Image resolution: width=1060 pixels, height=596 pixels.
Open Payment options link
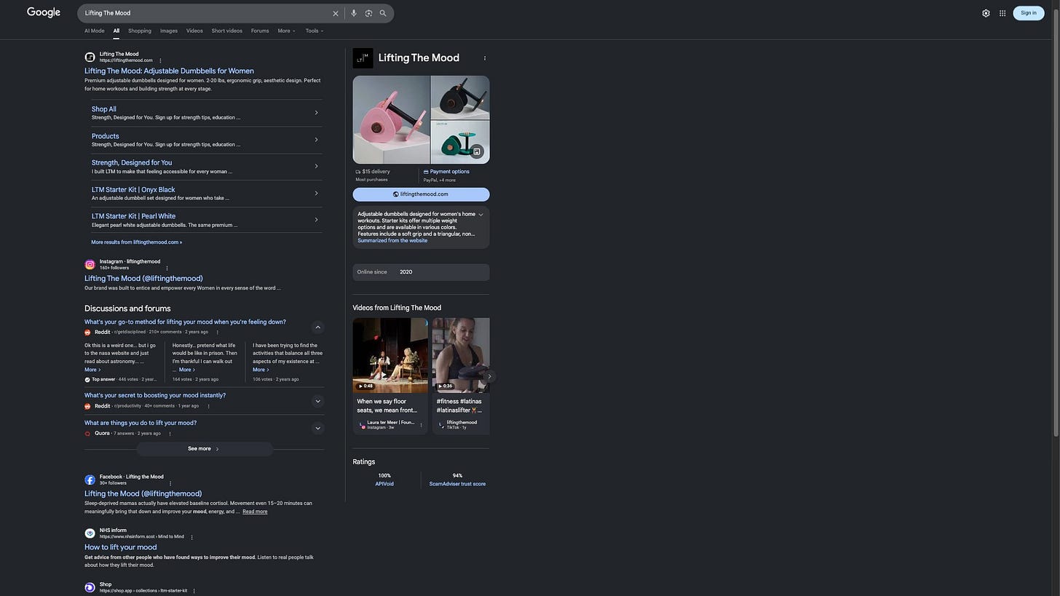[x=449, y=172]
